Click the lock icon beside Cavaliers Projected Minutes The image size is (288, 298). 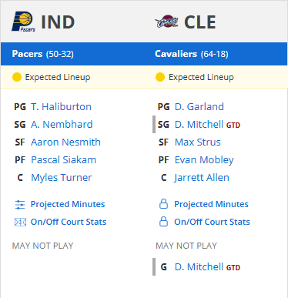tap(163, 204)
